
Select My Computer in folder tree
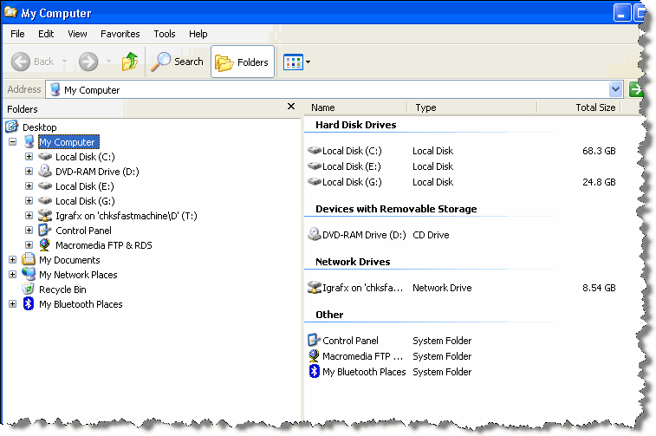68,142
